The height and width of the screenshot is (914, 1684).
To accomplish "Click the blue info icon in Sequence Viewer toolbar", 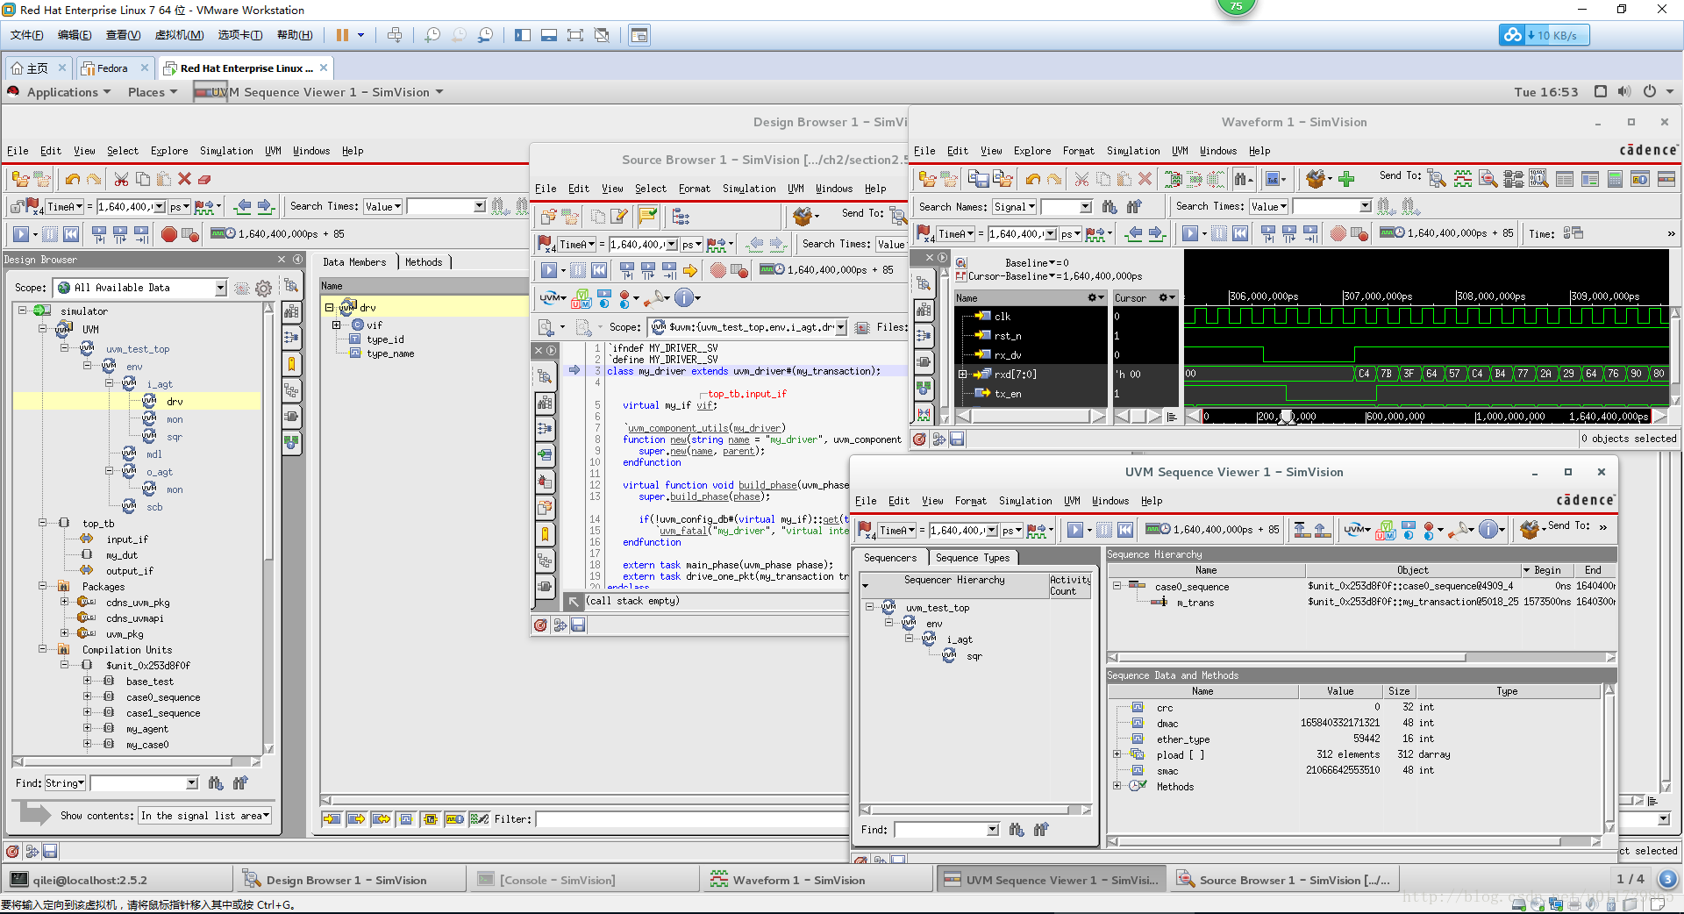I will click(1488, 530).
